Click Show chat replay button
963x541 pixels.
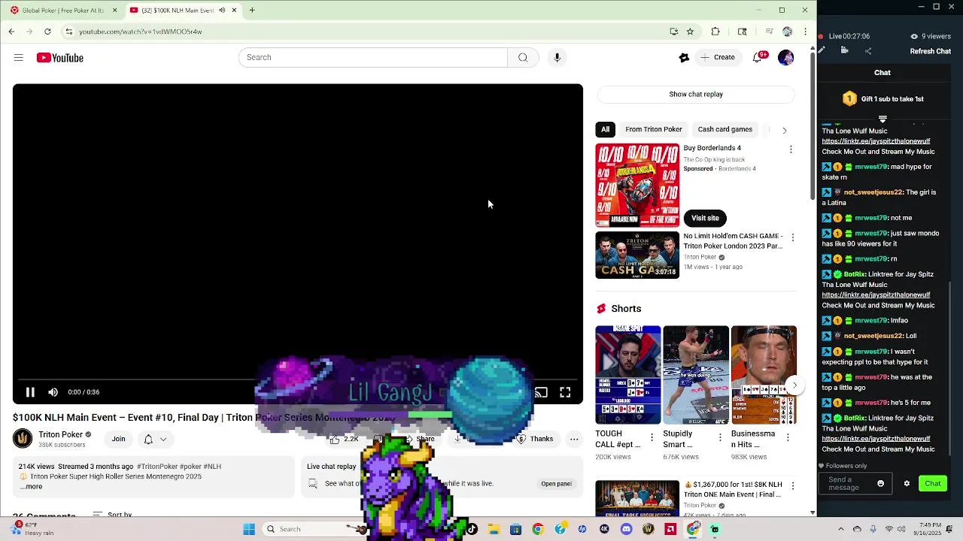(x=696, y=95)
